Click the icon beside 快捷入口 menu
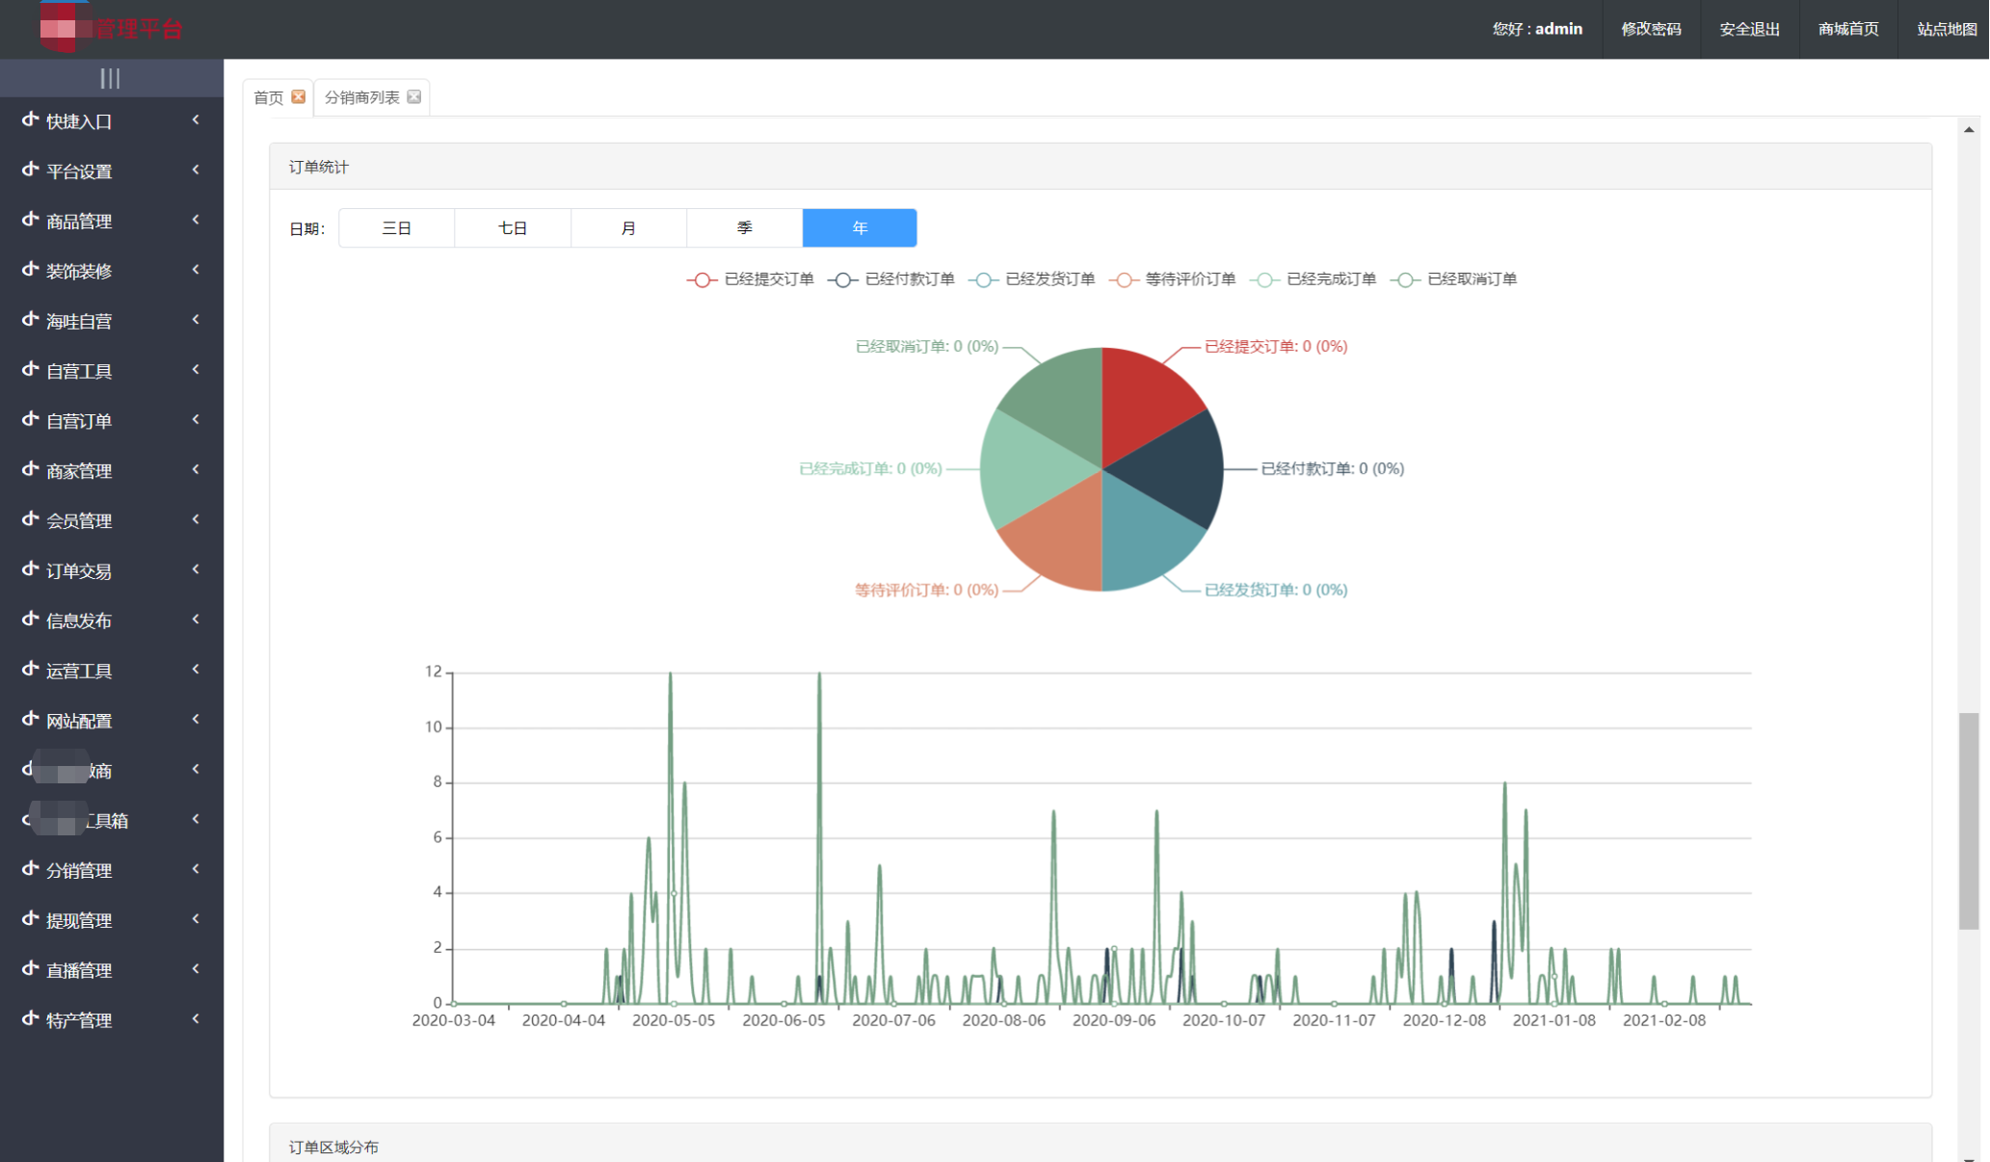The width and height of the screenshot is (1990, 1162). (x=30, y=120)
